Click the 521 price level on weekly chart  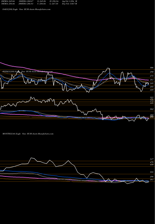pyautogui.click(x=152, y=97)
